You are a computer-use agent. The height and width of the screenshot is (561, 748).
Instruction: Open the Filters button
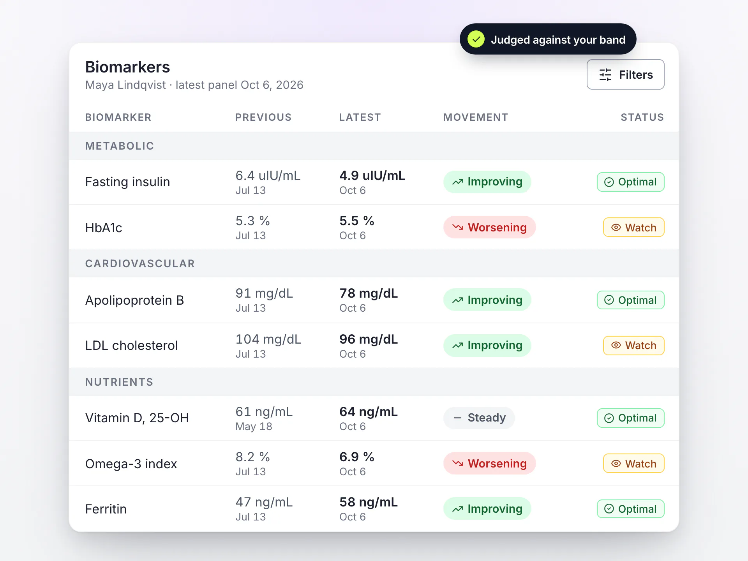625,74
